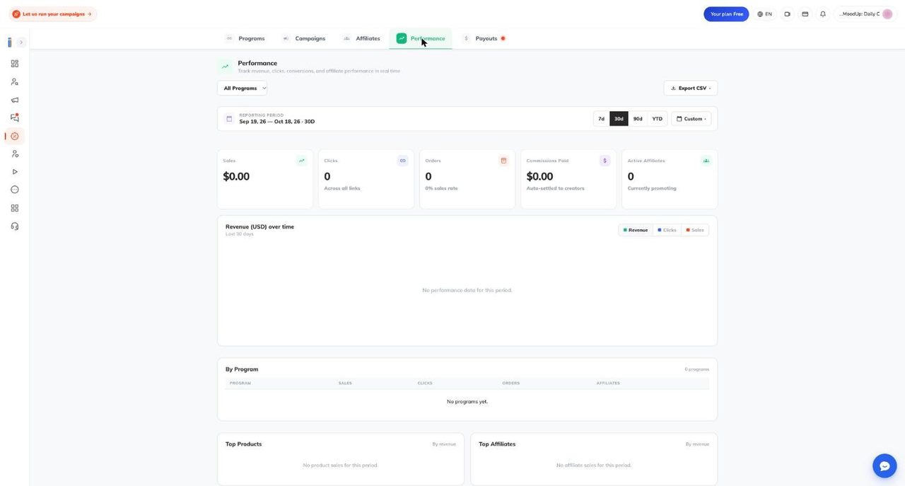Open the headset support icon in sidebar

(x=14, y=226)
